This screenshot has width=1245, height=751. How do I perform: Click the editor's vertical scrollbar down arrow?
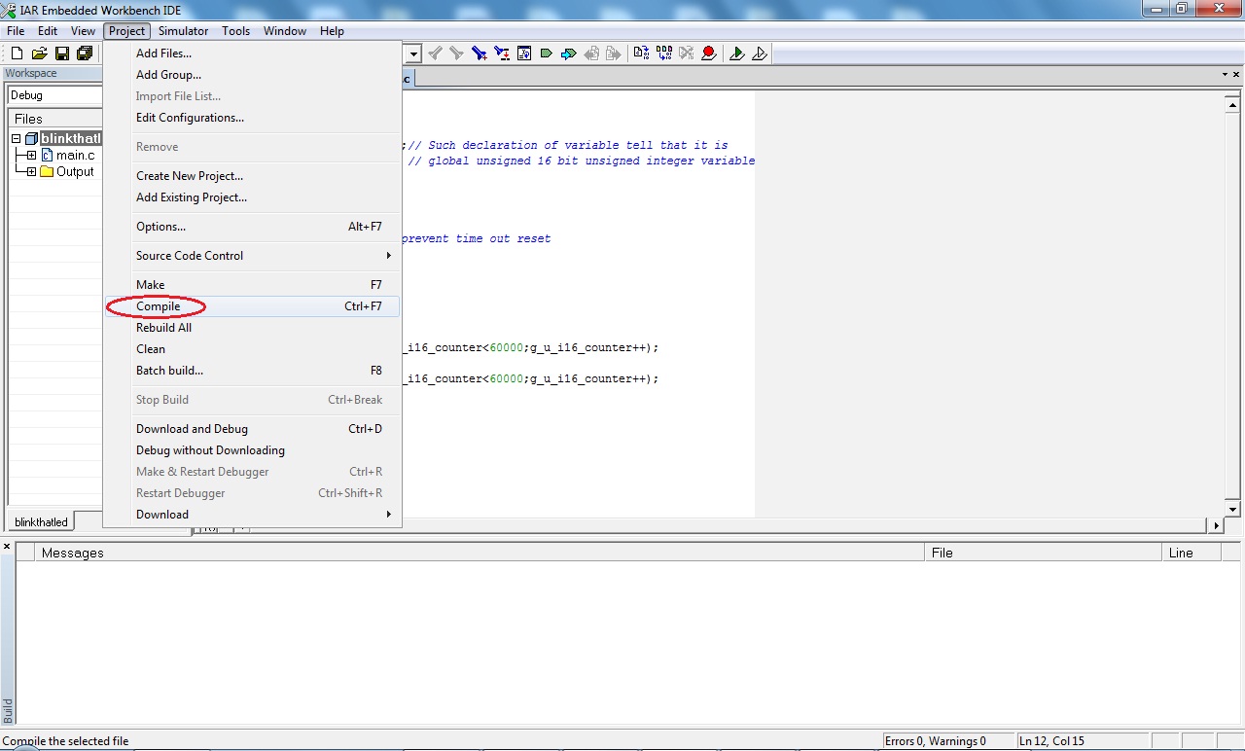[x=1232, y=510]
